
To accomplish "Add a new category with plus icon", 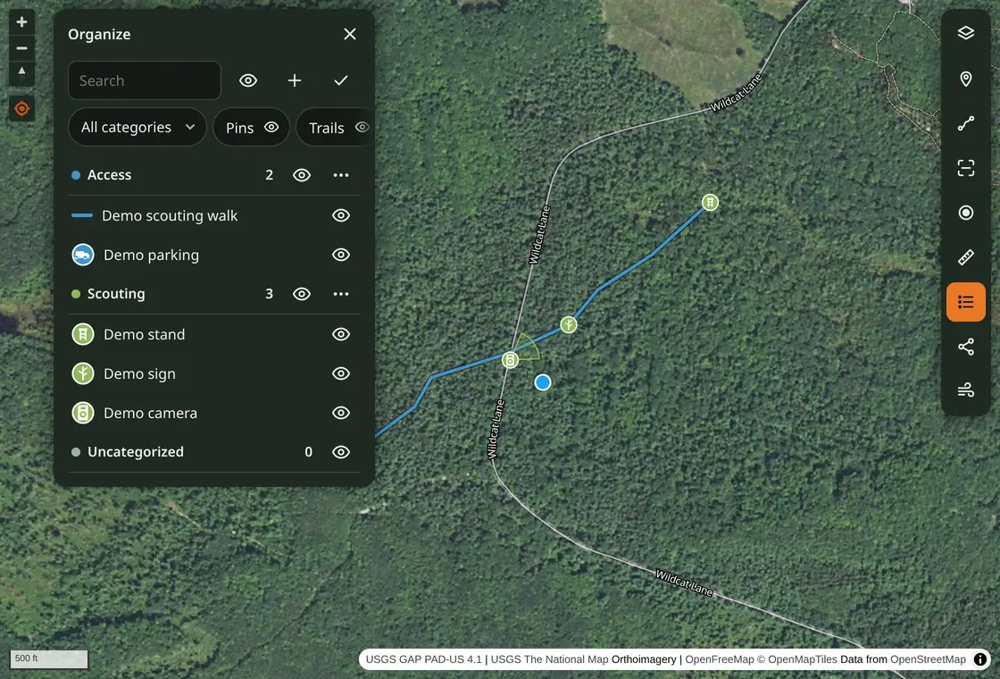I will click(295, 80).
